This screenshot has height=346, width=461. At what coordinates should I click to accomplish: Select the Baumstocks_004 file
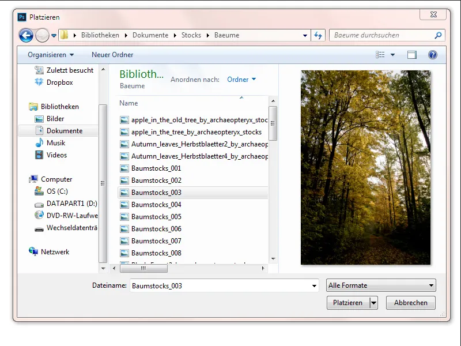[x=150, y=205]
